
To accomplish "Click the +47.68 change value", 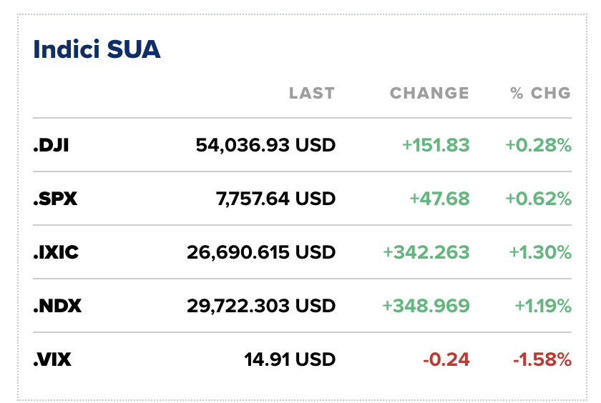I will click(x=439, y=199).
